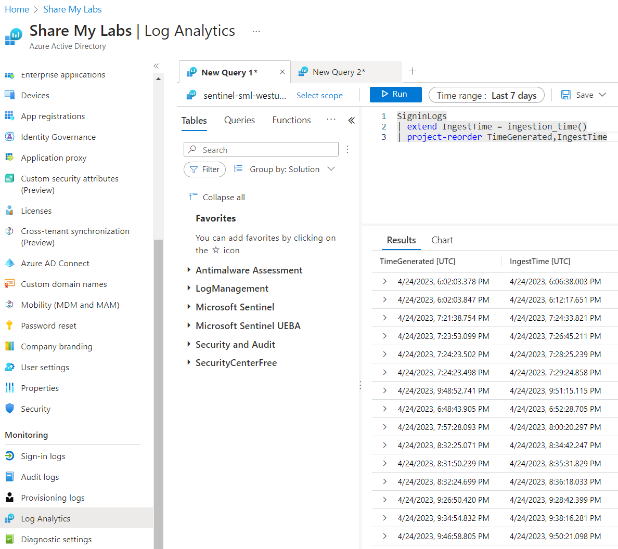Open the Share My Labs title ellipsis menu
The image size is (618, 549).
point(256,32)
